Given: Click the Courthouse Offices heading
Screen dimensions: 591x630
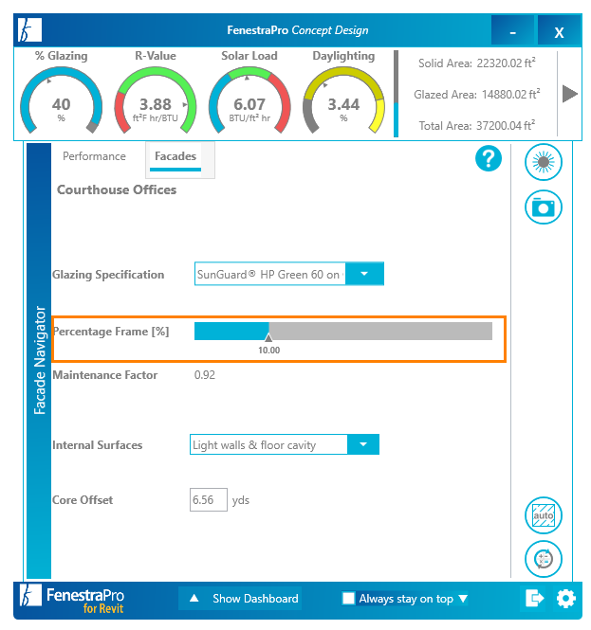Looking at the screenshot, I should (x=117, y=189).
